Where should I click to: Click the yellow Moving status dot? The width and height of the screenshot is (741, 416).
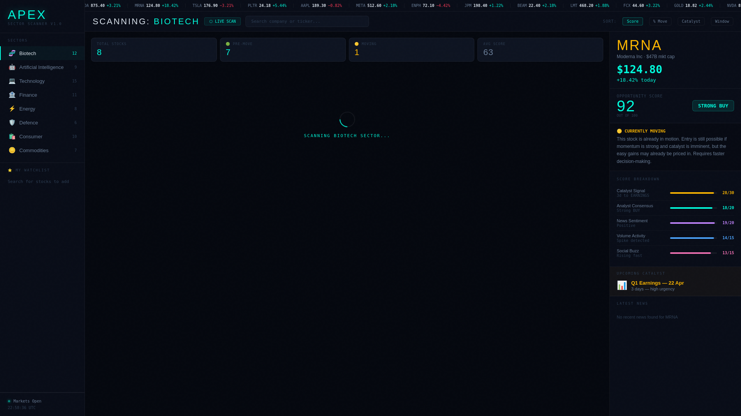357,44
